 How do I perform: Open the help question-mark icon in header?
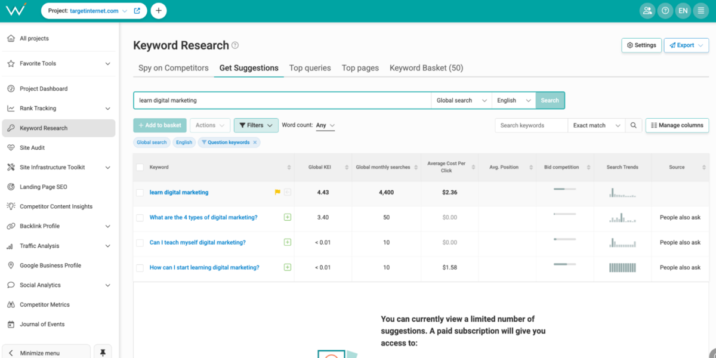(665, 11)
